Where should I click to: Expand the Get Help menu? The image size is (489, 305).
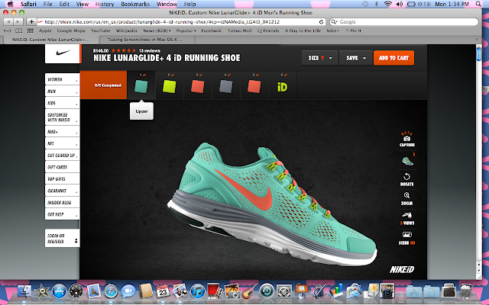[62, 214]
